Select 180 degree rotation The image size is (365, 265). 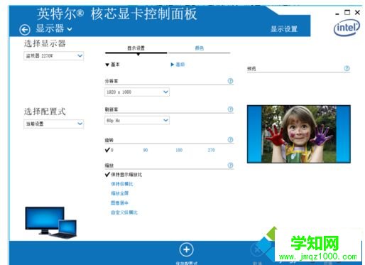179,150
